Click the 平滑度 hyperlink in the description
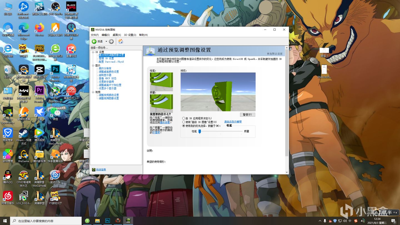This screenshot has width=400, height=225. (156, 132)
